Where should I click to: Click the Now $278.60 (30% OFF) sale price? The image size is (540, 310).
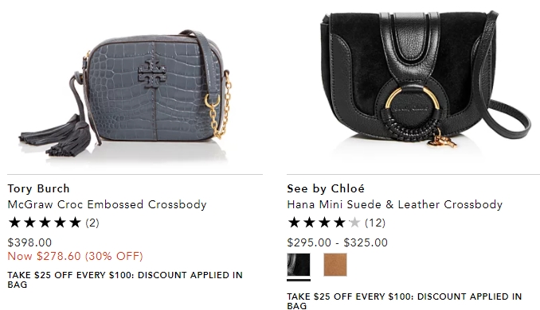(76, 256)
